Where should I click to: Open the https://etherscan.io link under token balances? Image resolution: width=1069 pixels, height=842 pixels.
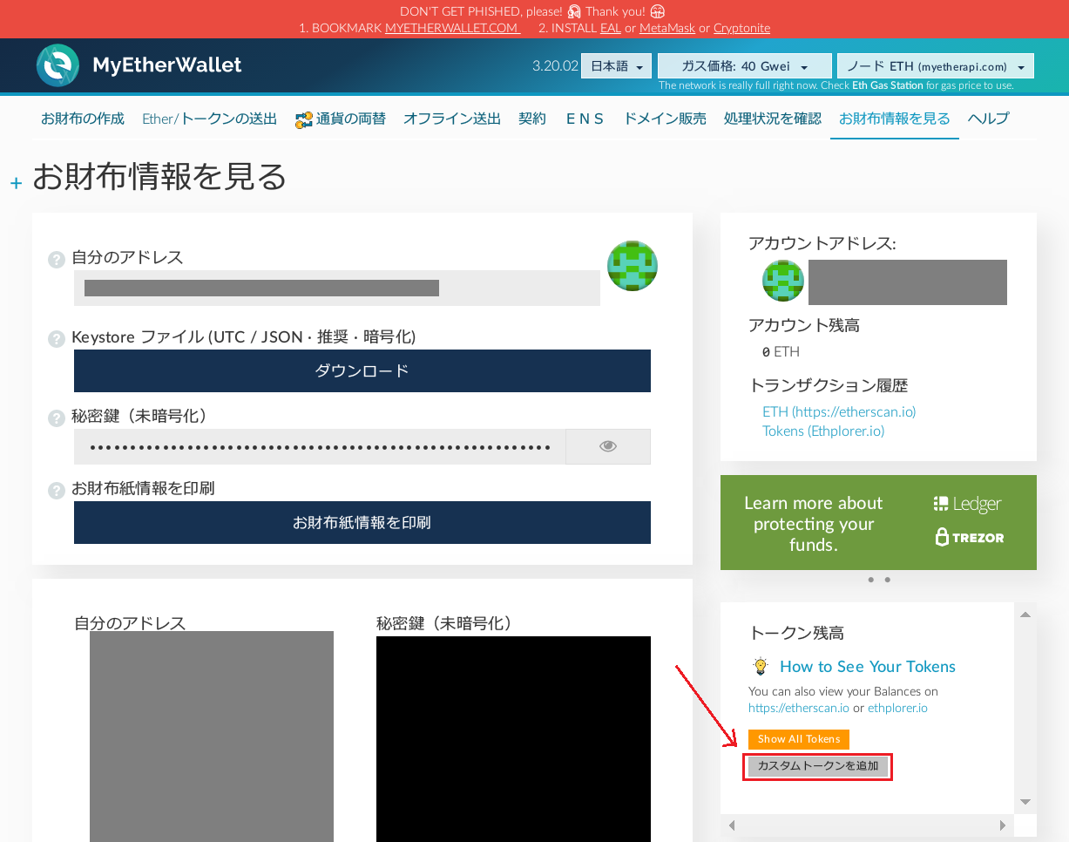(799, 708)
